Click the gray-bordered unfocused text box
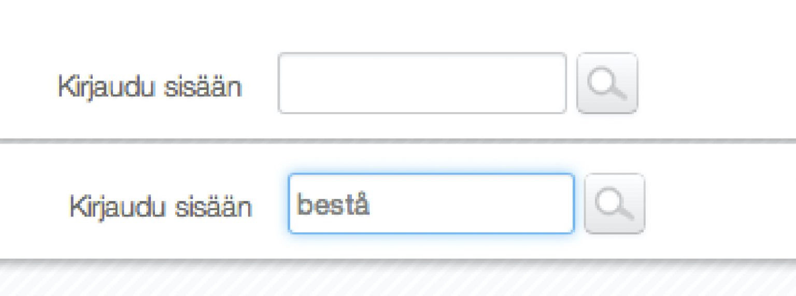Screen dimensions: 796x296 click(422, 83)
